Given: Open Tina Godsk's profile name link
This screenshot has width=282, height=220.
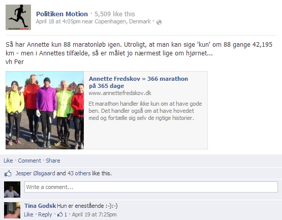Looking at the screenshot, I should pyautogui.click(x=40, y=206).
